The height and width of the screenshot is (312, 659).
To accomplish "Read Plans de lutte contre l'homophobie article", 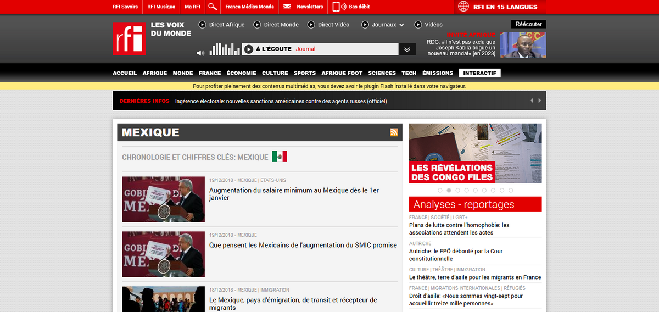I will [x=459, y=229].
